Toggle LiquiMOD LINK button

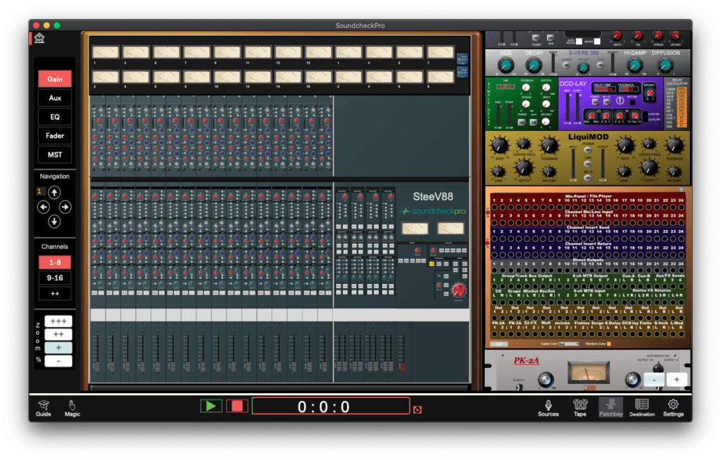(588, 164)
